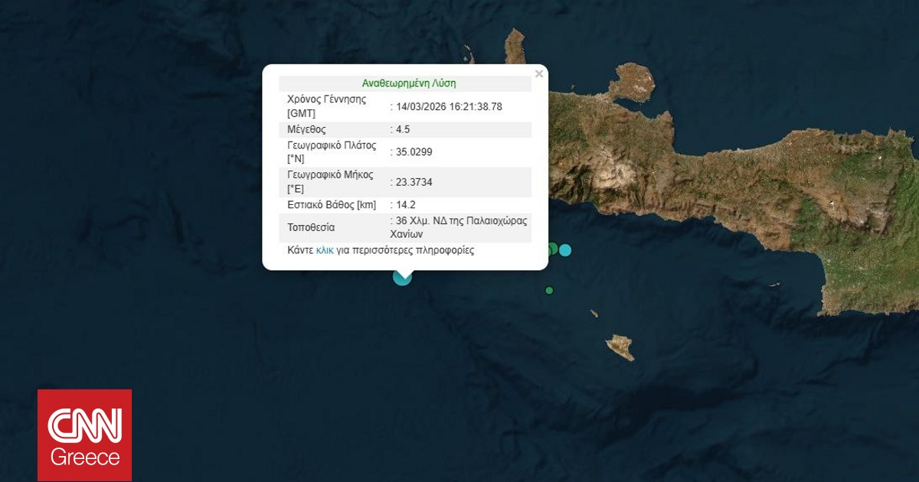Click the CNN Greece logo

pos(85,435)
